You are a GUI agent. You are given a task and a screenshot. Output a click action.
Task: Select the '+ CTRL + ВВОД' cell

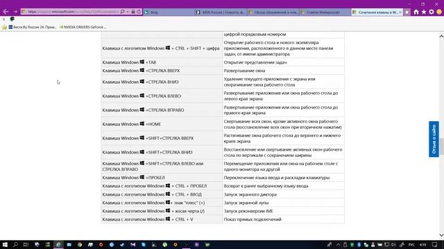[x=162, y=194]
